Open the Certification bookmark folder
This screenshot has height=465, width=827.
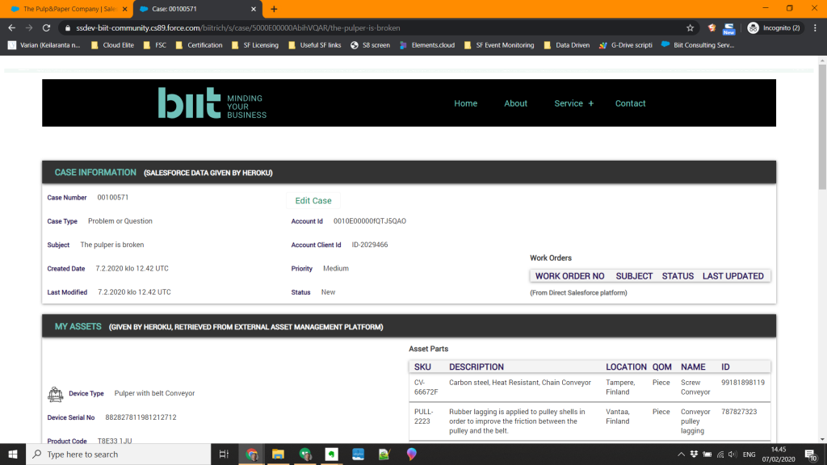pos(199,45)
